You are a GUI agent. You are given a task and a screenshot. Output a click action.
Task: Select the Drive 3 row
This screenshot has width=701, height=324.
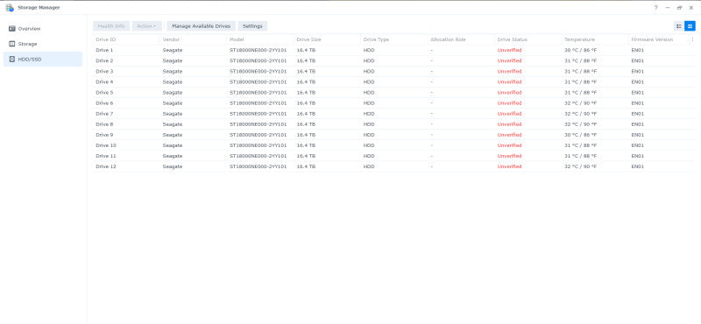coord(393,72)
